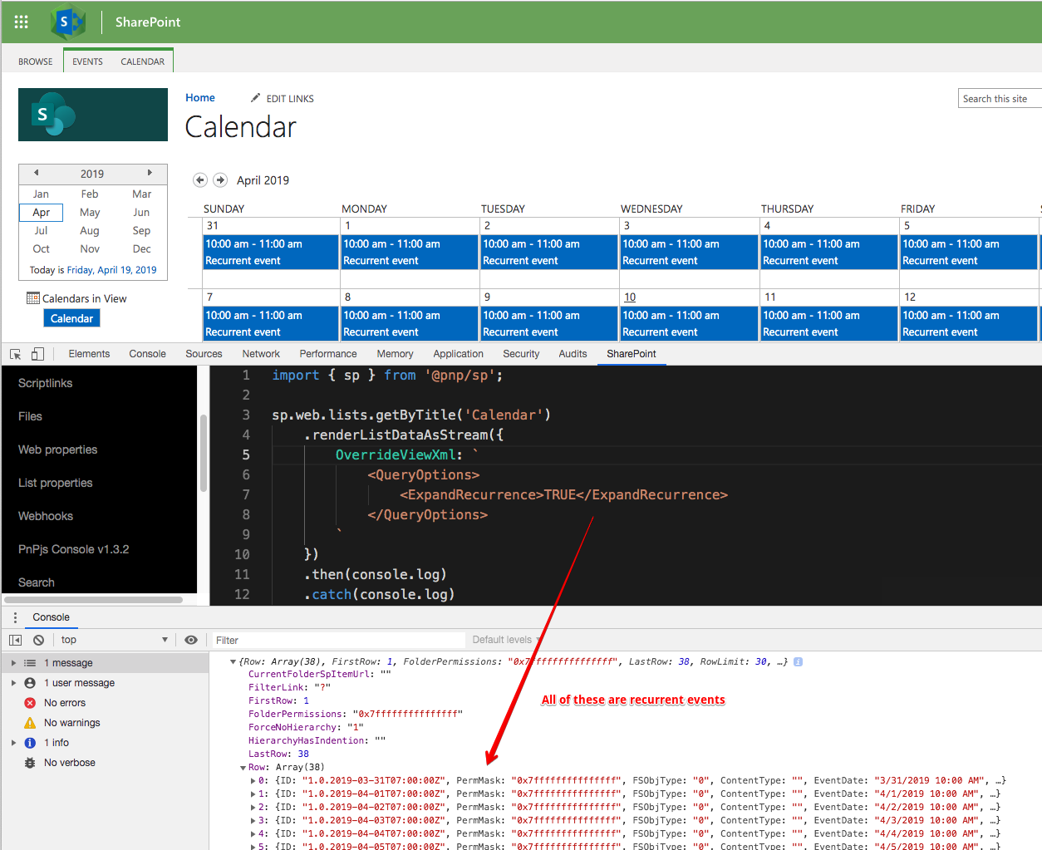1042x850 pixels.
Task: Open the SharePoint app launcher waffle icon
Action: point(22,22)
